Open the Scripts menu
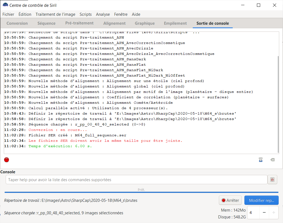Image resolution: width=283 pixels, height=223 pixels. pos(86,14)
